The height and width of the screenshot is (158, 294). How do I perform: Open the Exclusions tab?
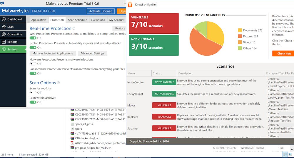pyautogui.click(x=98, y=20)
